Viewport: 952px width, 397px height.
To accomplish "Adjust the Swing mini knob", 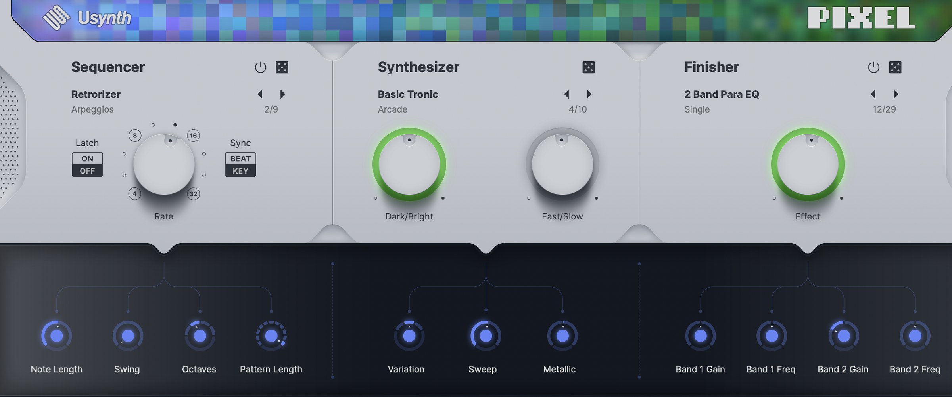I will 128,336.
